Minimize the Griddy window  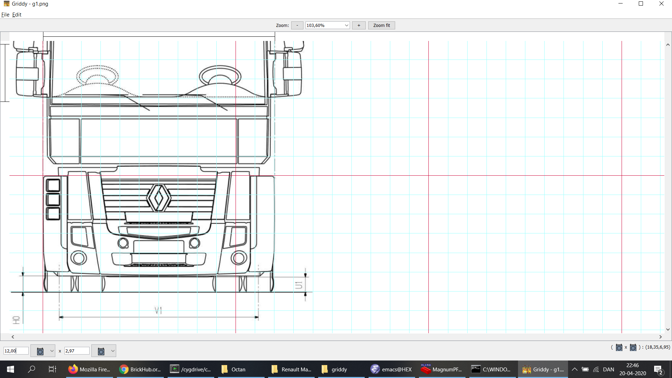click(x=621, y=4)
